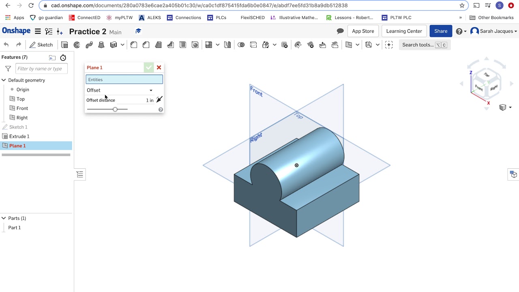The image size is (519, 292).
Task: Undo the last action
Action: coord(6,45)
